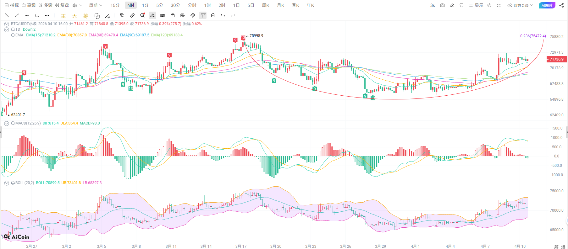Toggle the TD indicator alert bell
Viewport: 568px width, 249px height.
(13, 29)
